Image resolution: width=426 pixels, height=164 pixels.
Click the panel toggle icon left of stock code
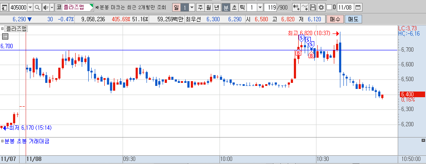coord(4,7)
